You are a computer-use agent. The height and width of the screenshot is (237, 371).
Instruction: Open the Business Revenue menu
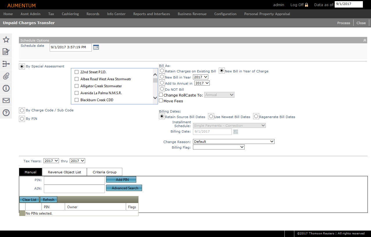(x=192, y=14)
